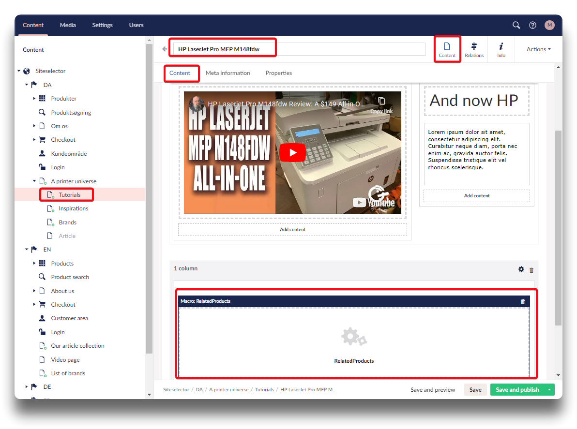This screenshot has width=577, height=429.
Task: Open Save and publish dropdown arrow
Action: point(549,390)
